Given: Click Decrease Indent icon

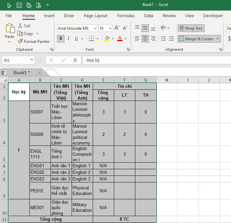Looking at the screenshot, I should pos(163,39).
